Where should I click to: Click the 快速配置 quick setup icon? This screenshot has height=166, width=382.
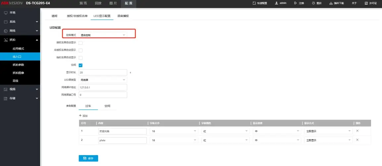tap(254, 3)
